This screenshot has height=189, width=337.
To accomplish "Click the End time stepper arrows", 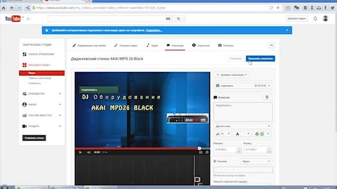I will [269, 150].
